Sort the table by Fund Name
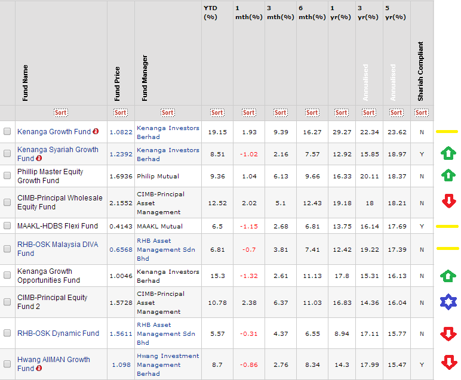Screen dimensions: 461x380 point(61,113)
